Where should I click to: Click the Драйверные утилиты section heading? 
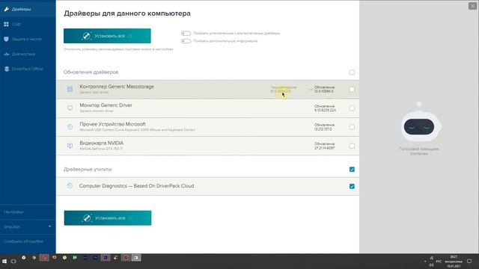pyautogui.click(x=88, y=170)
